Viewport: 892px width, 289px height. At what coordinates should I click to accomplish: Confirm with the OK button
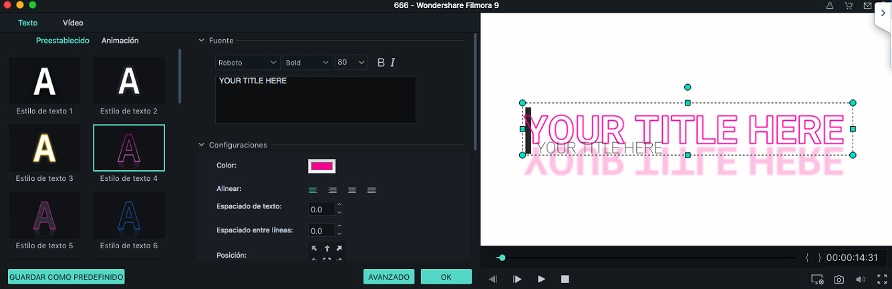[446, 276]
